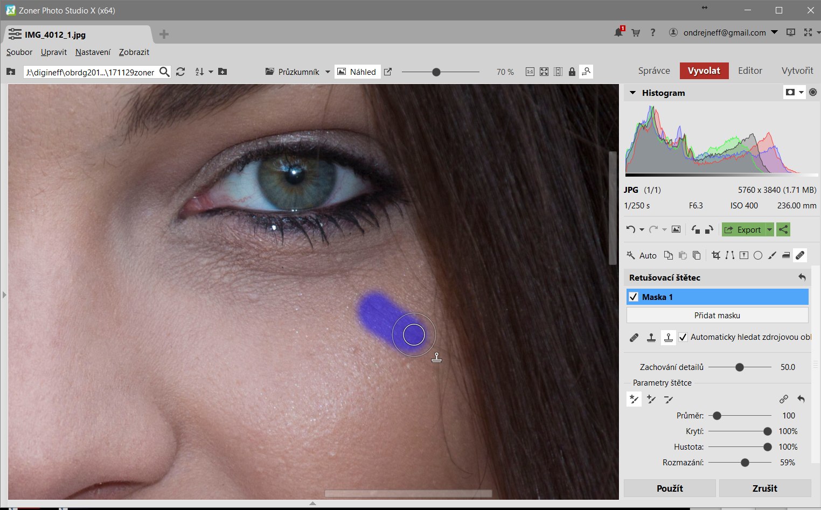
Task: Toggle the zoom lock icon
Action: click(572, 72)
